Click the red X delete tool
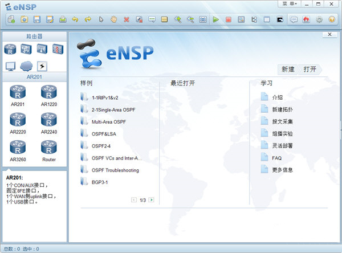The image size is (342, 253). pos(126,19)
